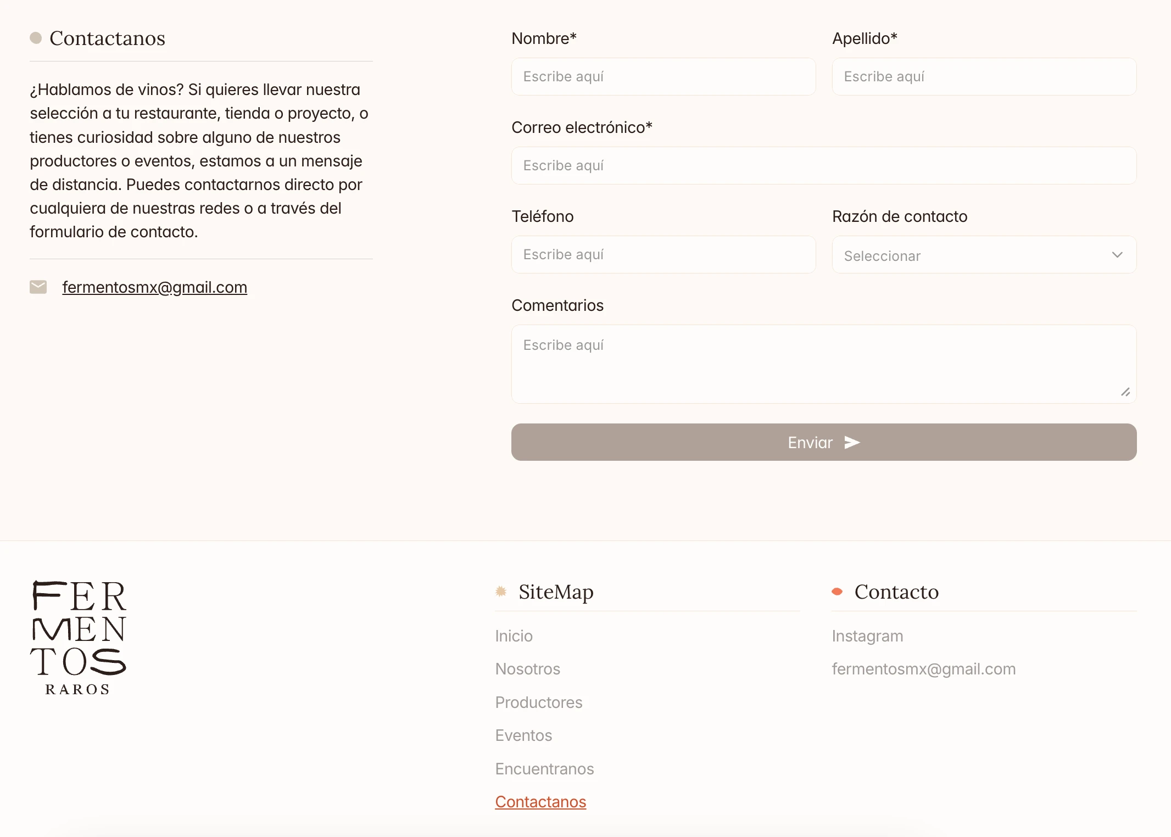Focus the Teléfono input field

click(663, 255)
